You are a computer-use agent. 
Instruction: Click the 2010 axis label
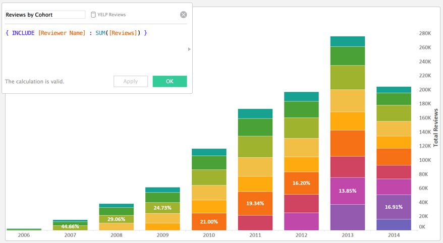(x=209, y=235)
